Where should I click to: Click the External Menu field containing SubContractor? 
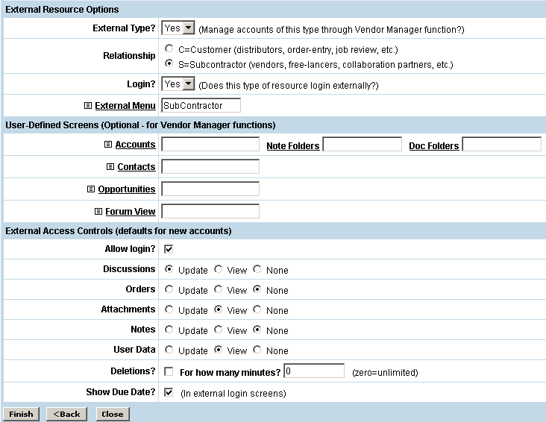pyautogui.click(x=201, y=106)
